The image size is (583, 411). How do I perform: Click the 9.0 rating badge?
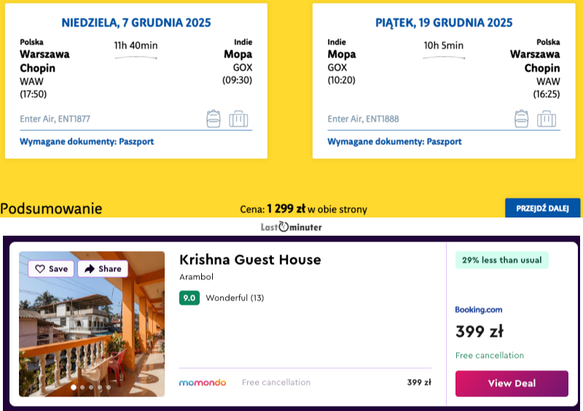tap(189, 298)
